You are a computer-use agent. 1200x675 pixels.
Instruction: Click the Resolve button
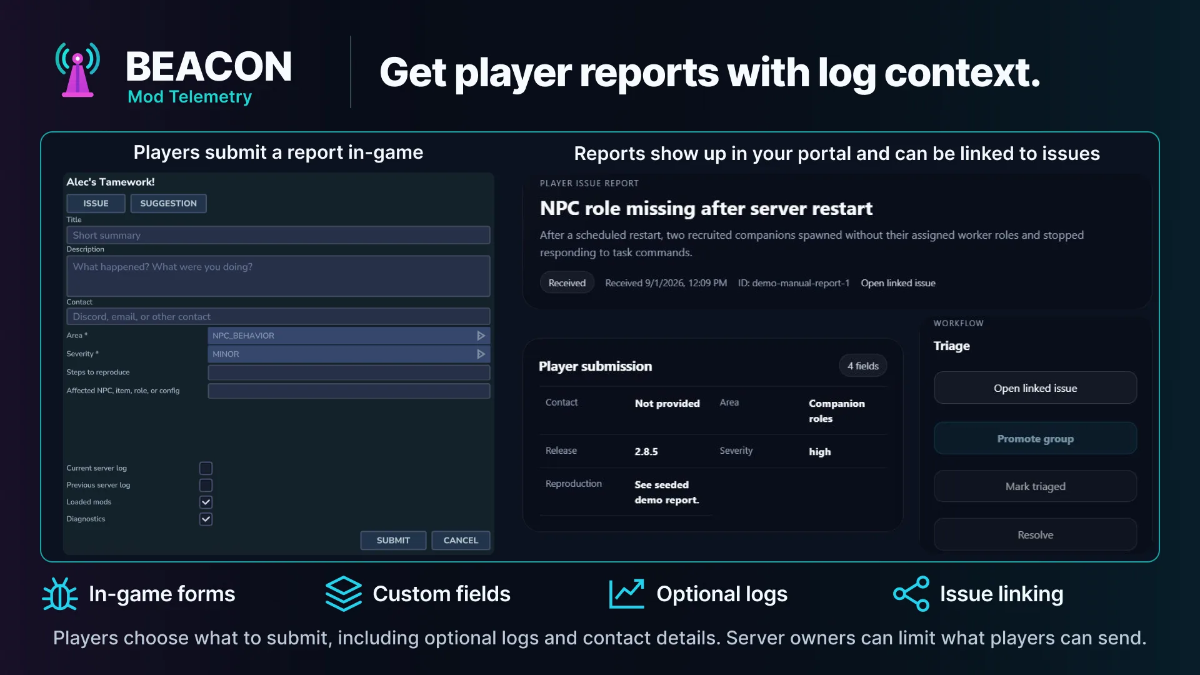(x=1035, y=535)
